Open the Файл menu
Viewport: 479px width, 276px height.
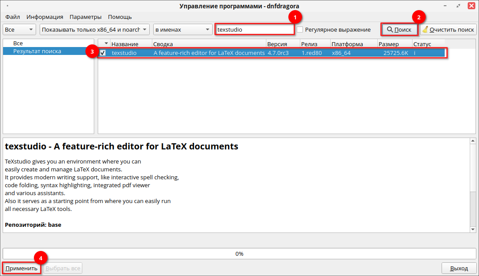coord(12,17)
